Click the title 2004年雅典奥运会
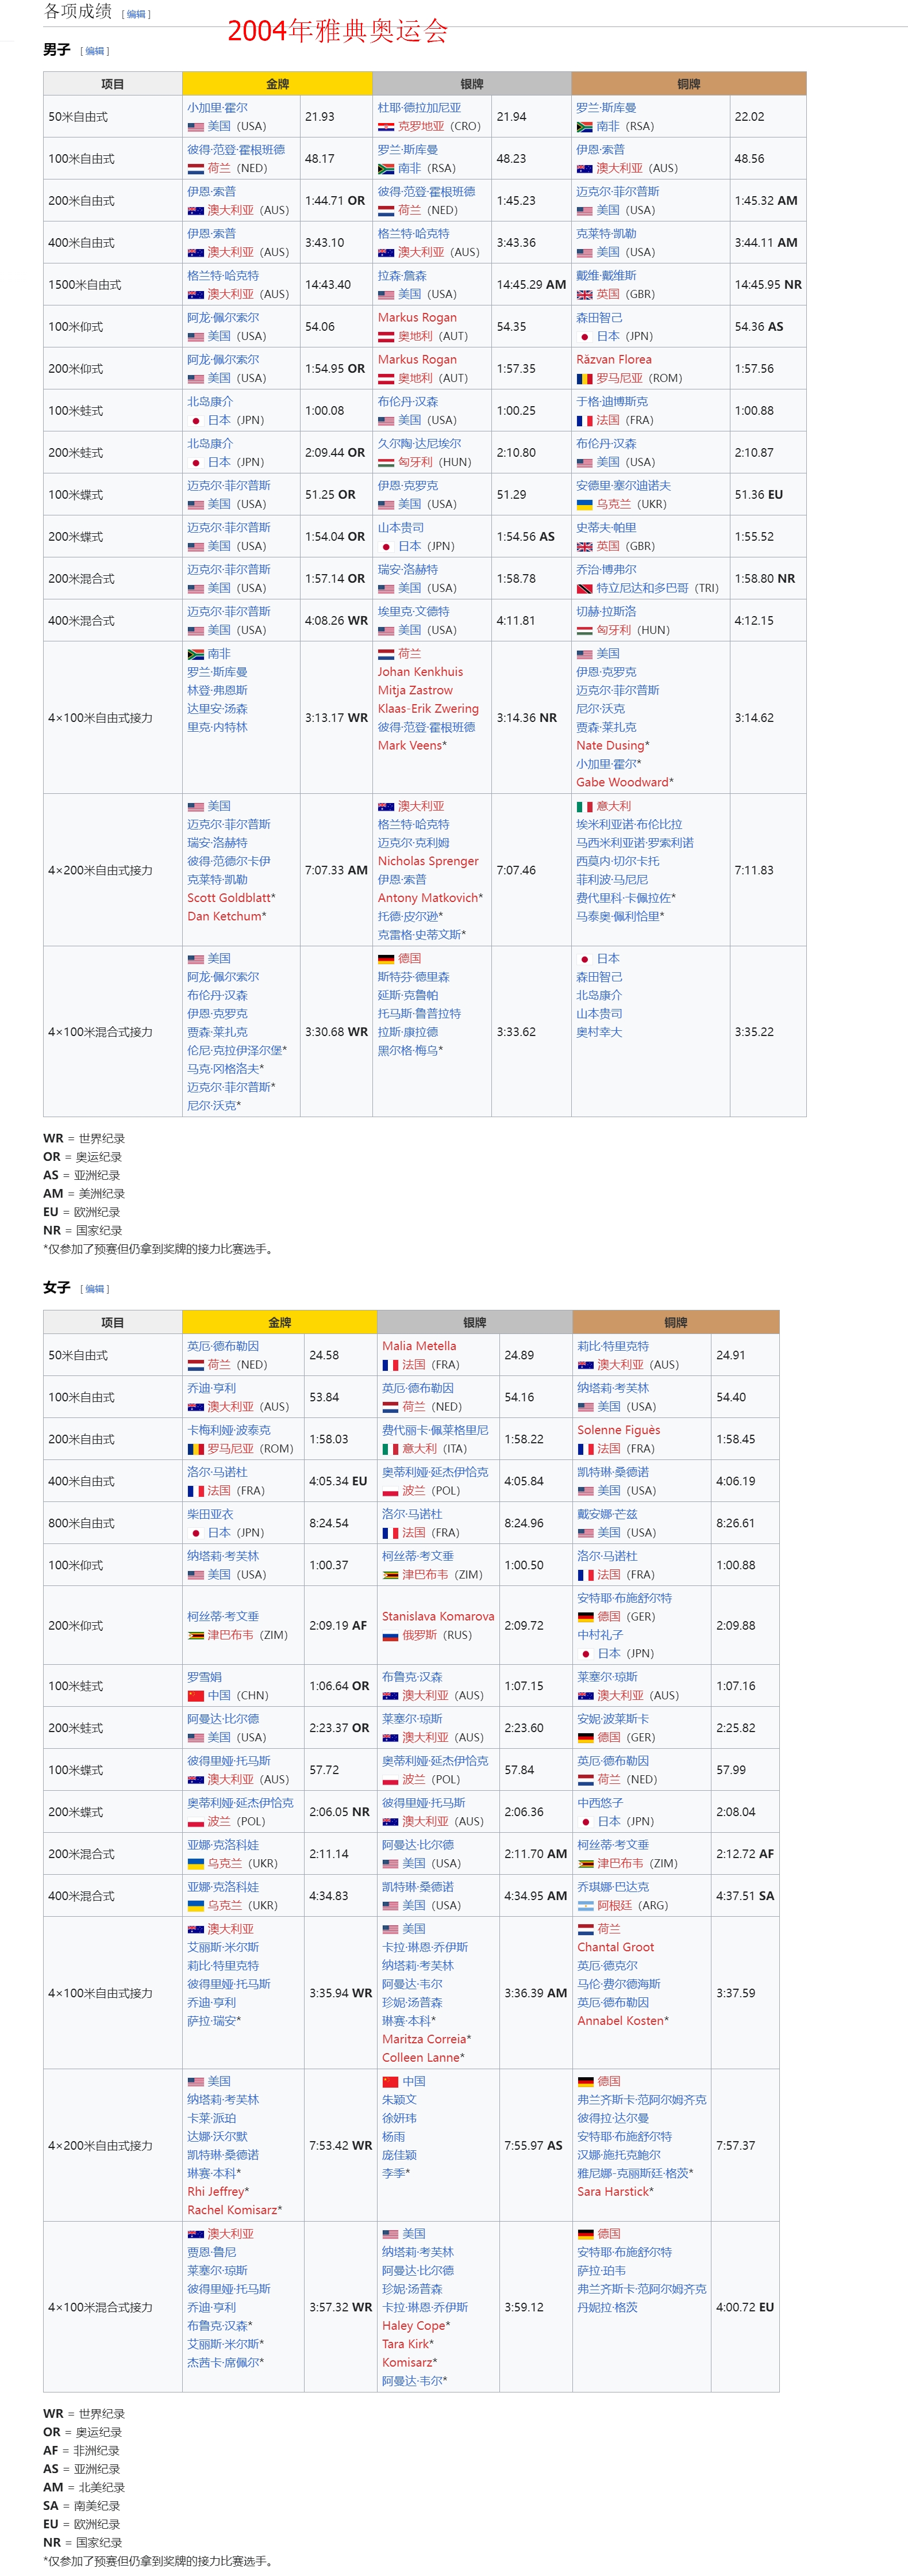 338,31
